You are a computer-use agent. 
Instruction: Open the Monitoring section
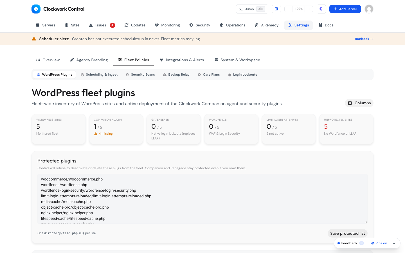point(167,25)
